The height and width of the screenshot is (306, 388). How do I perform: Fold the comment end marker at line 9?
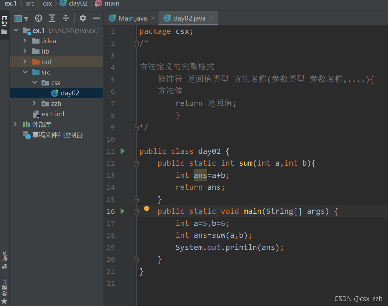coord(136,127)
